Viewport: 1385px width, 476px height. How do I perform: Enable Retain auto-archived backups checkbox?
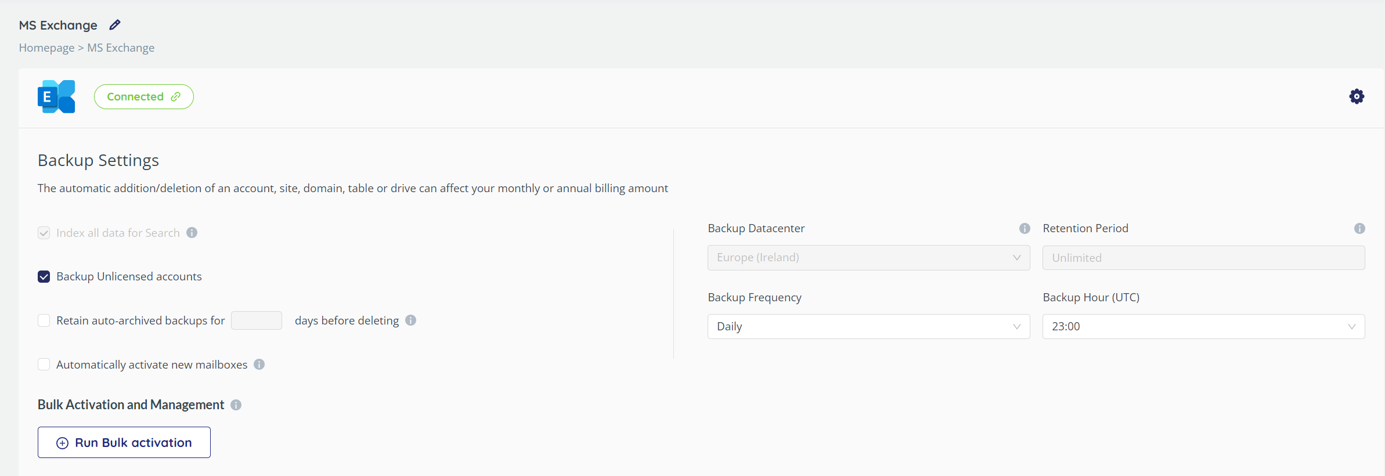point(44,320)
